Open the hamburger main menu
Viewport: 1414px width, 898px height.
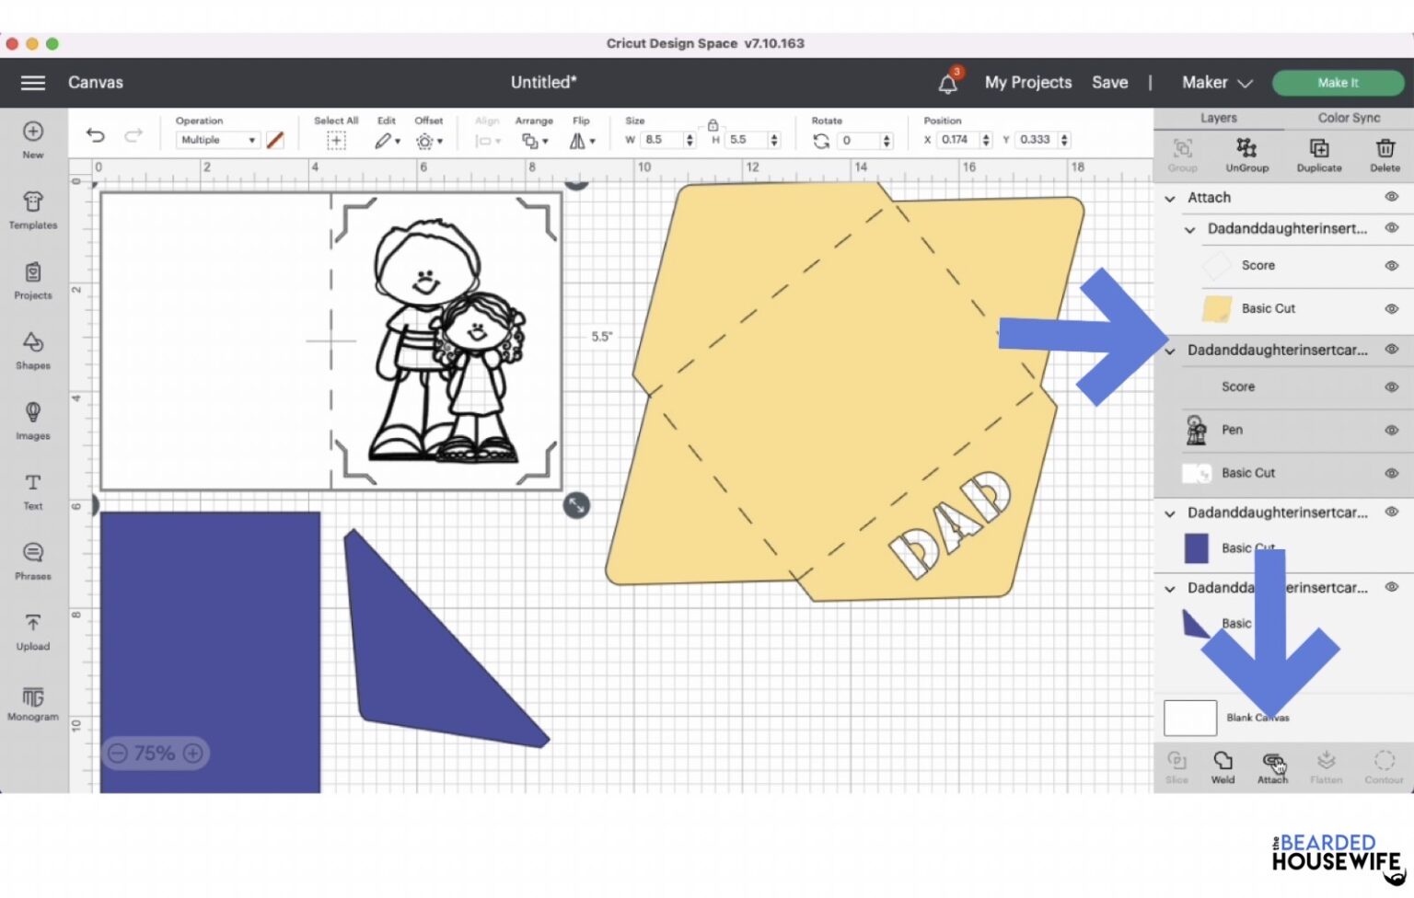pyautogui.click(x=33, y=83)
